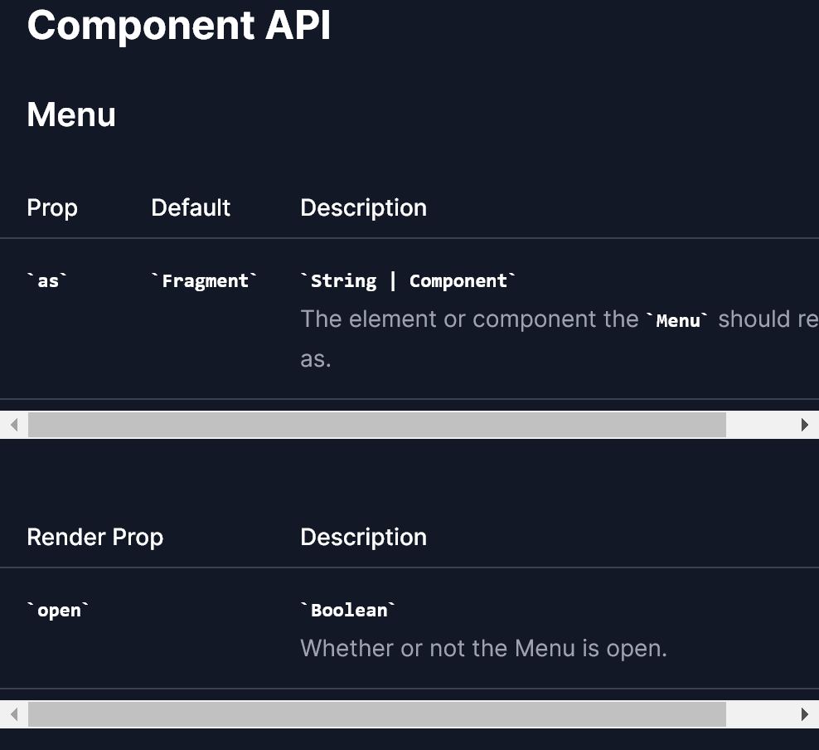This screenshot has width=819, height=750.
Task: Select the `as` prop code label
Action: (x=46, y=280)
